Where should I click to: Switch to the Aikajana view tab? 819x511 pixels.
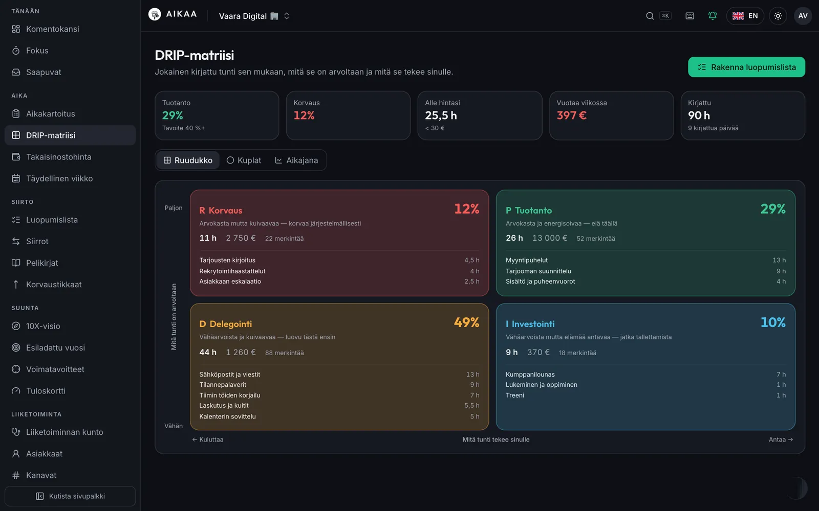point(296,160)
